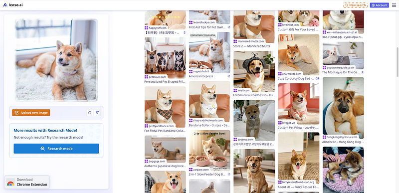Screen dimensions: 399x193
Task: Click the brown puppy zooseyo thumbnail
Action: tap(254, 120)
